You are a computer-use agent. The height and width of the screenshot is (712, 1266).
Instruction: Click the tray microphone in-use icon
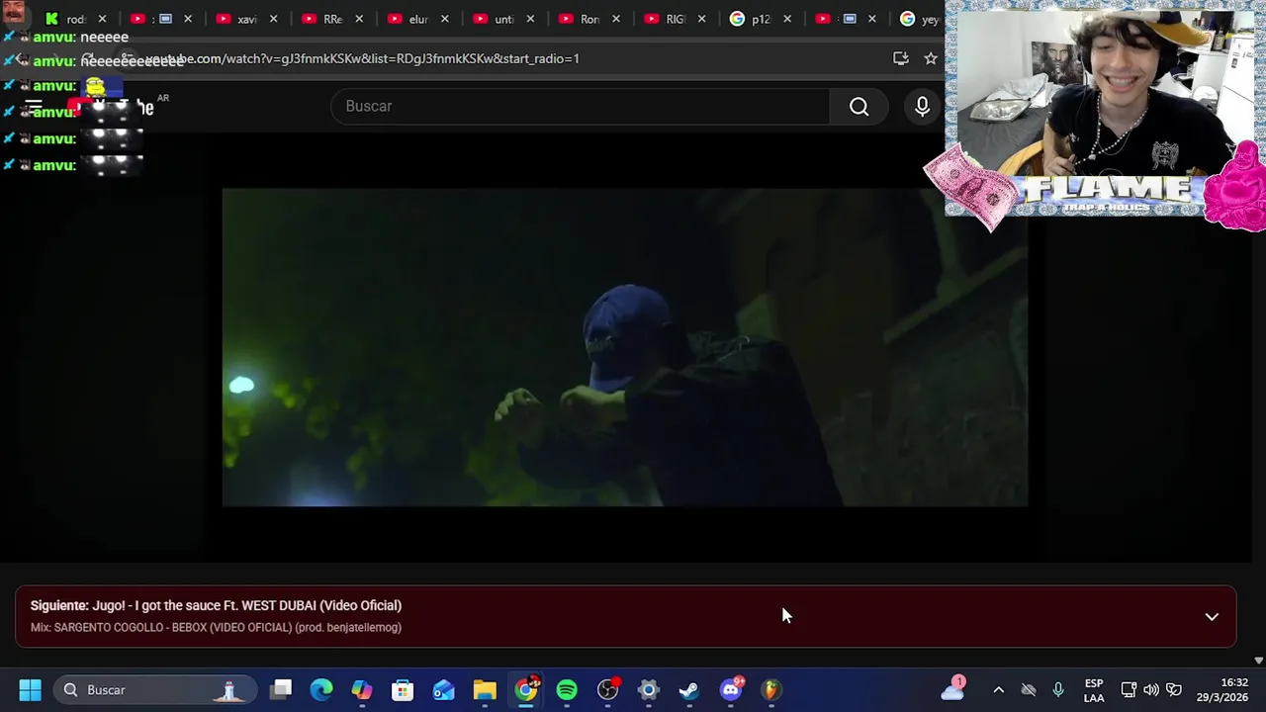[x=1057, y=689]
